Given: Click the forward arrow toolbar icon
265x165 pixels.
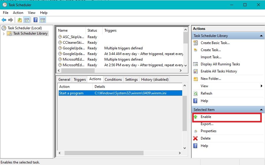Looking at the screenshot, I should [x=11, y=20].
